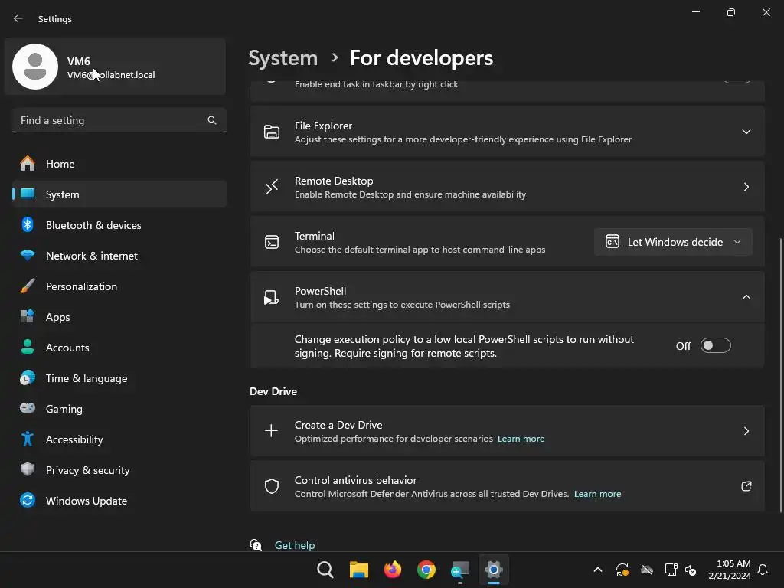Click Learn more for antivirus behavior
Image resolution: width=784 pixels, height=588 pixels.
pyautogui.click(x=597, y=494)
